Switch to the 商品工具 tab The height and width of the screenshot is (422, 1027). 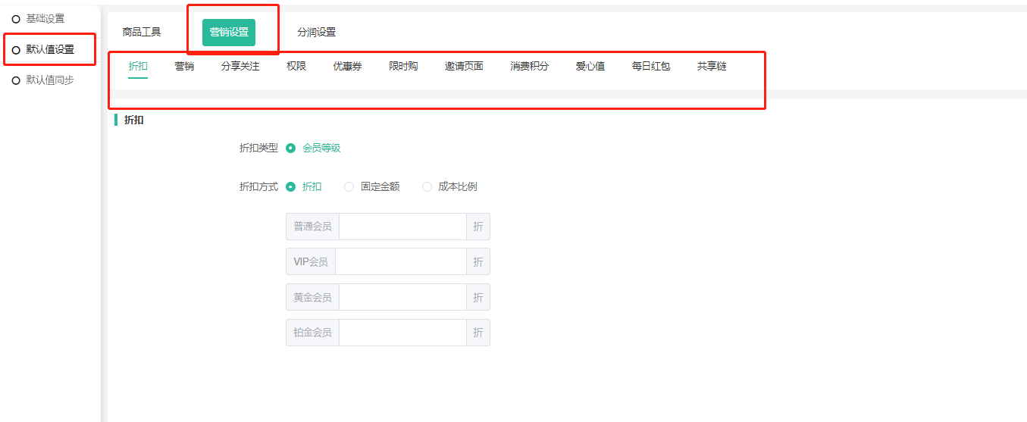[142, 32]
